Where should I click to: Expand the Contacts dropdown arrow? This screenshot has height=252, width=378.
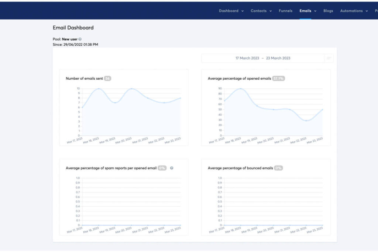click(271, 11)
